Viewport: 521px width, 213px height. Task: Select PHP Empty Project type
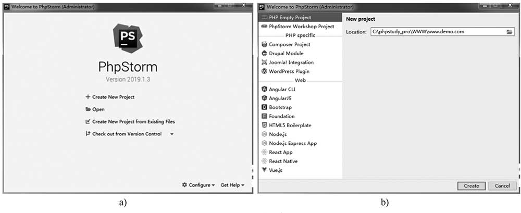(x=300, y=17)
